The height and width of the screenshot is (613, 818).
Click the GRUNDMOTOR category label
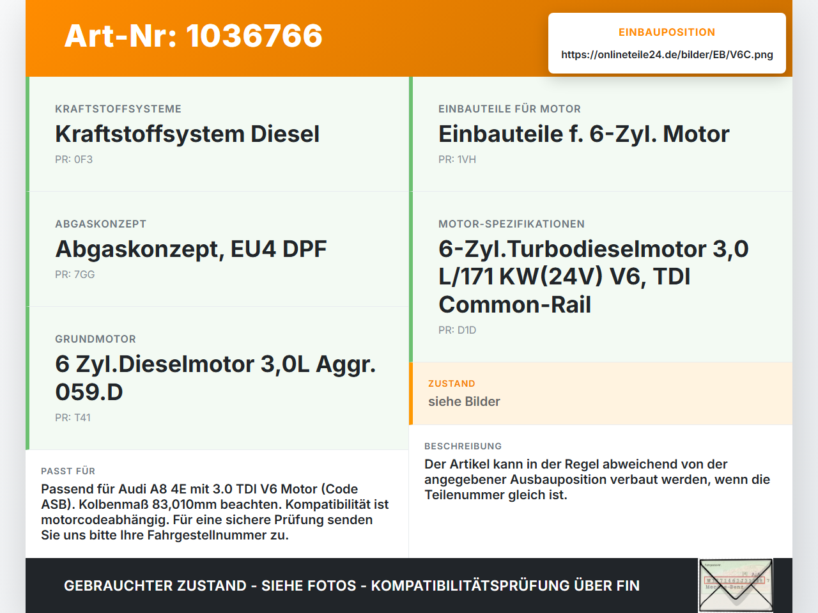[96, 339]
